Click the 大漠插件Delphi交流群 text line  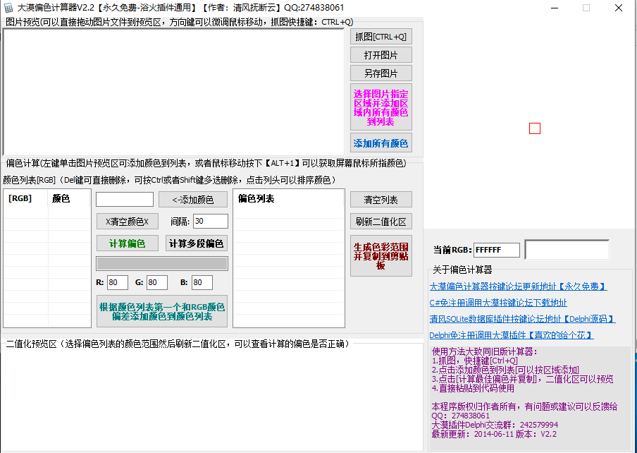coord(495,425)
